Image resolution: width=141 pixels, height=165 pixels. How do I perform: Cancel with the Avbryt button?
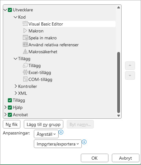point(126,158)
